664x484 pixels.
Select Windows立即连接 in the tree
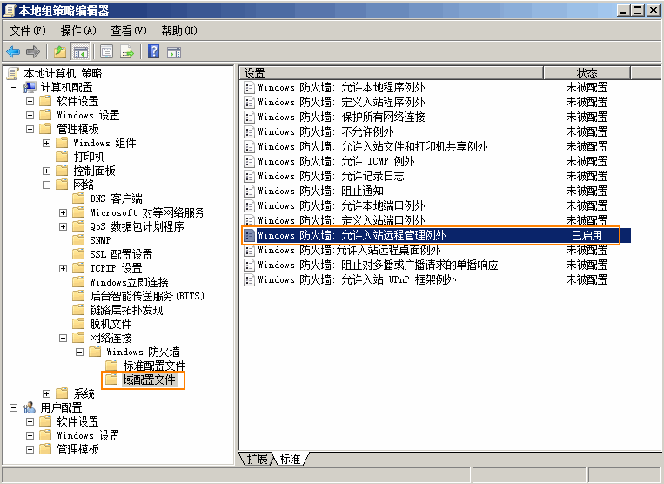click(x=129, y=282)
